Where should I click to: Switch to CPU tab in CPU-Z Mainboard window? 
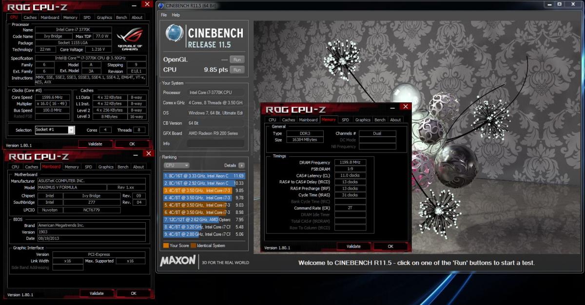[16, 167]
